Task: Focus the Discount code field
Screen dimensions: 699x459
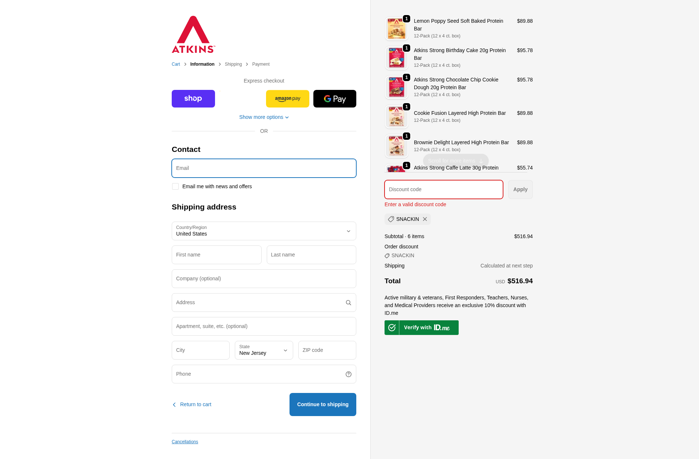Action: (444, 190)
